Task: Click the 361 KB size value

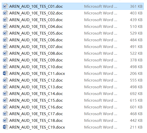Action: coord(136,6)
